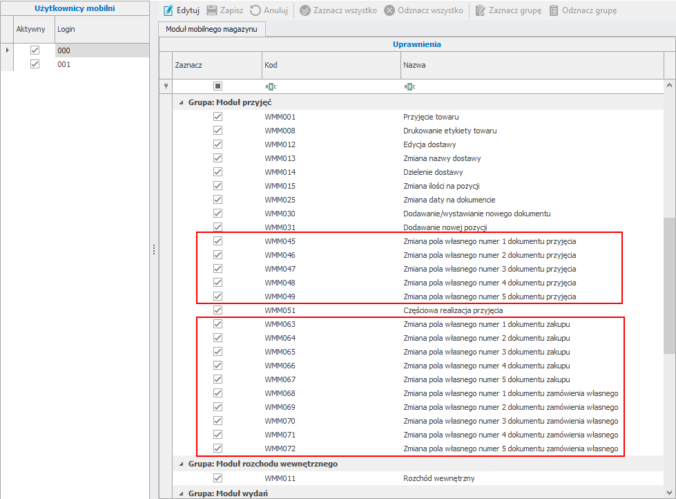676x499 pixels.
Task: Click the Odznacz grupę clipboard icon
Action: click(554, 10)
